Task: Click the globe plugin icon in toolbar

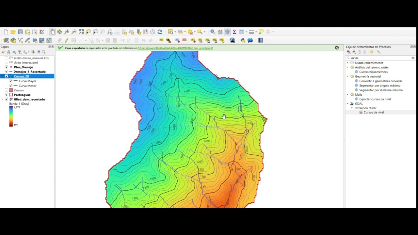Action: 232,40
